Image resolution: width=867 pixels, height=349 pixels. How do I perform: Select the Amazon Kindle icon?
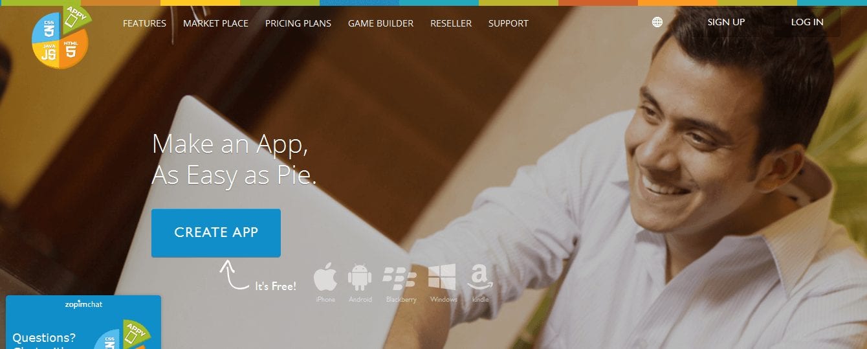(x=481, y=278)
